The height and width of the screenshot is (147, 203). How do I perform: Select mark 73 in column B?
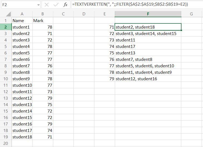[x=42, y=92]
